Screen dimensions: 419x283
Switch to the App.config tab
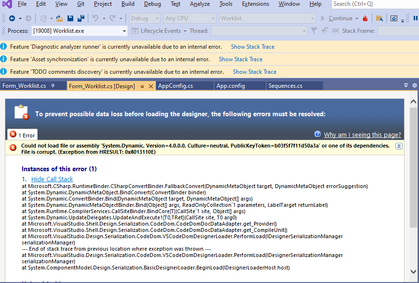(230, 86)
